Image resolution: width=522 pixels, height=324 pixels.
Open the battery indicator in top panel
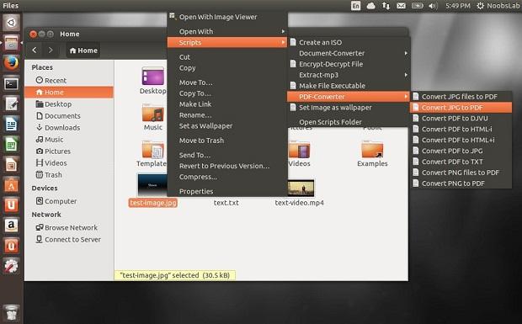[417, 6]
